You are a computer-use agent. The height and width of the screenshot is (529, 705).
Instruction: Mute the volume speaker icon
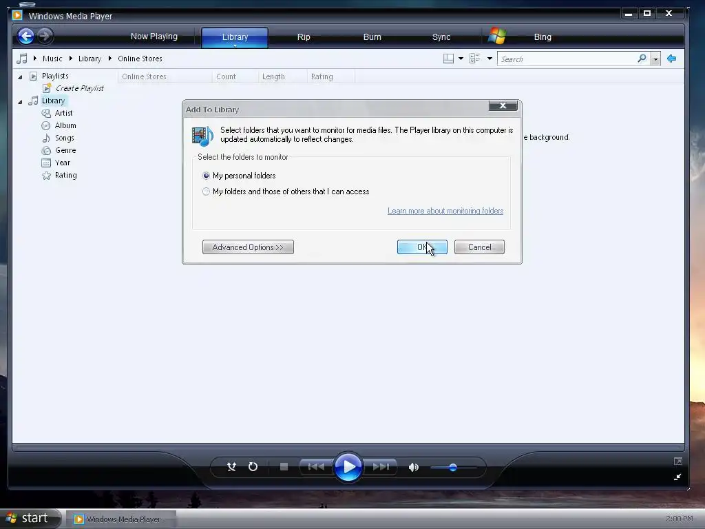(x=414, y=468)
